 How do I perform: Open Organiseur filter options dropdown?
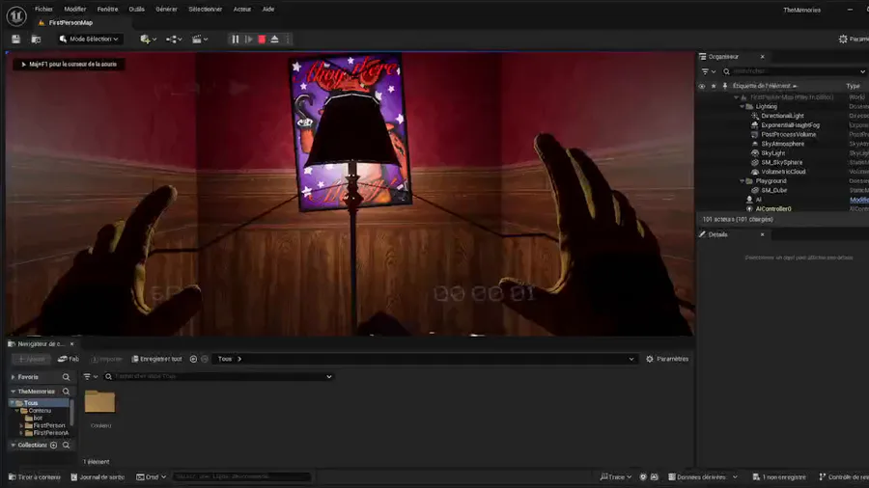tap(709, 71)
